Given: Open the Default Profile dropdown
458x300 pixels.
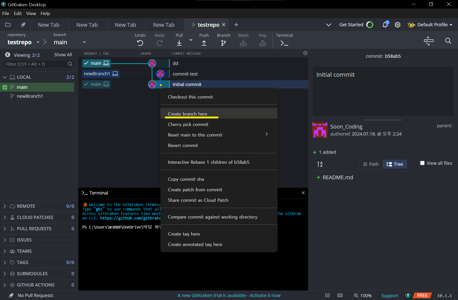Looking at the screenshot, I should tap(430, 25).
